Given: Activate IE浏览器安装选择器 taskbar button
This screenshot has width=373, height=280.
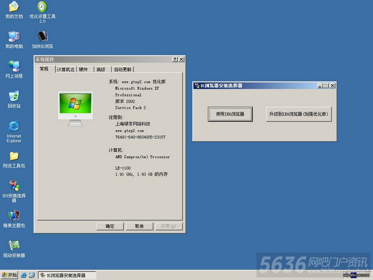Looking at the screenshot, I should tap(67, 275).
